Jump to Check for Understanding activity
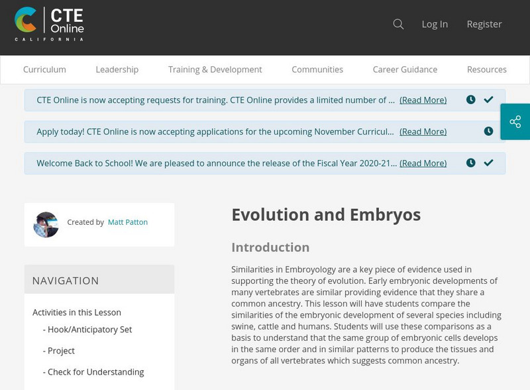This screenshot has height=390, width=530. coord(93,372)
